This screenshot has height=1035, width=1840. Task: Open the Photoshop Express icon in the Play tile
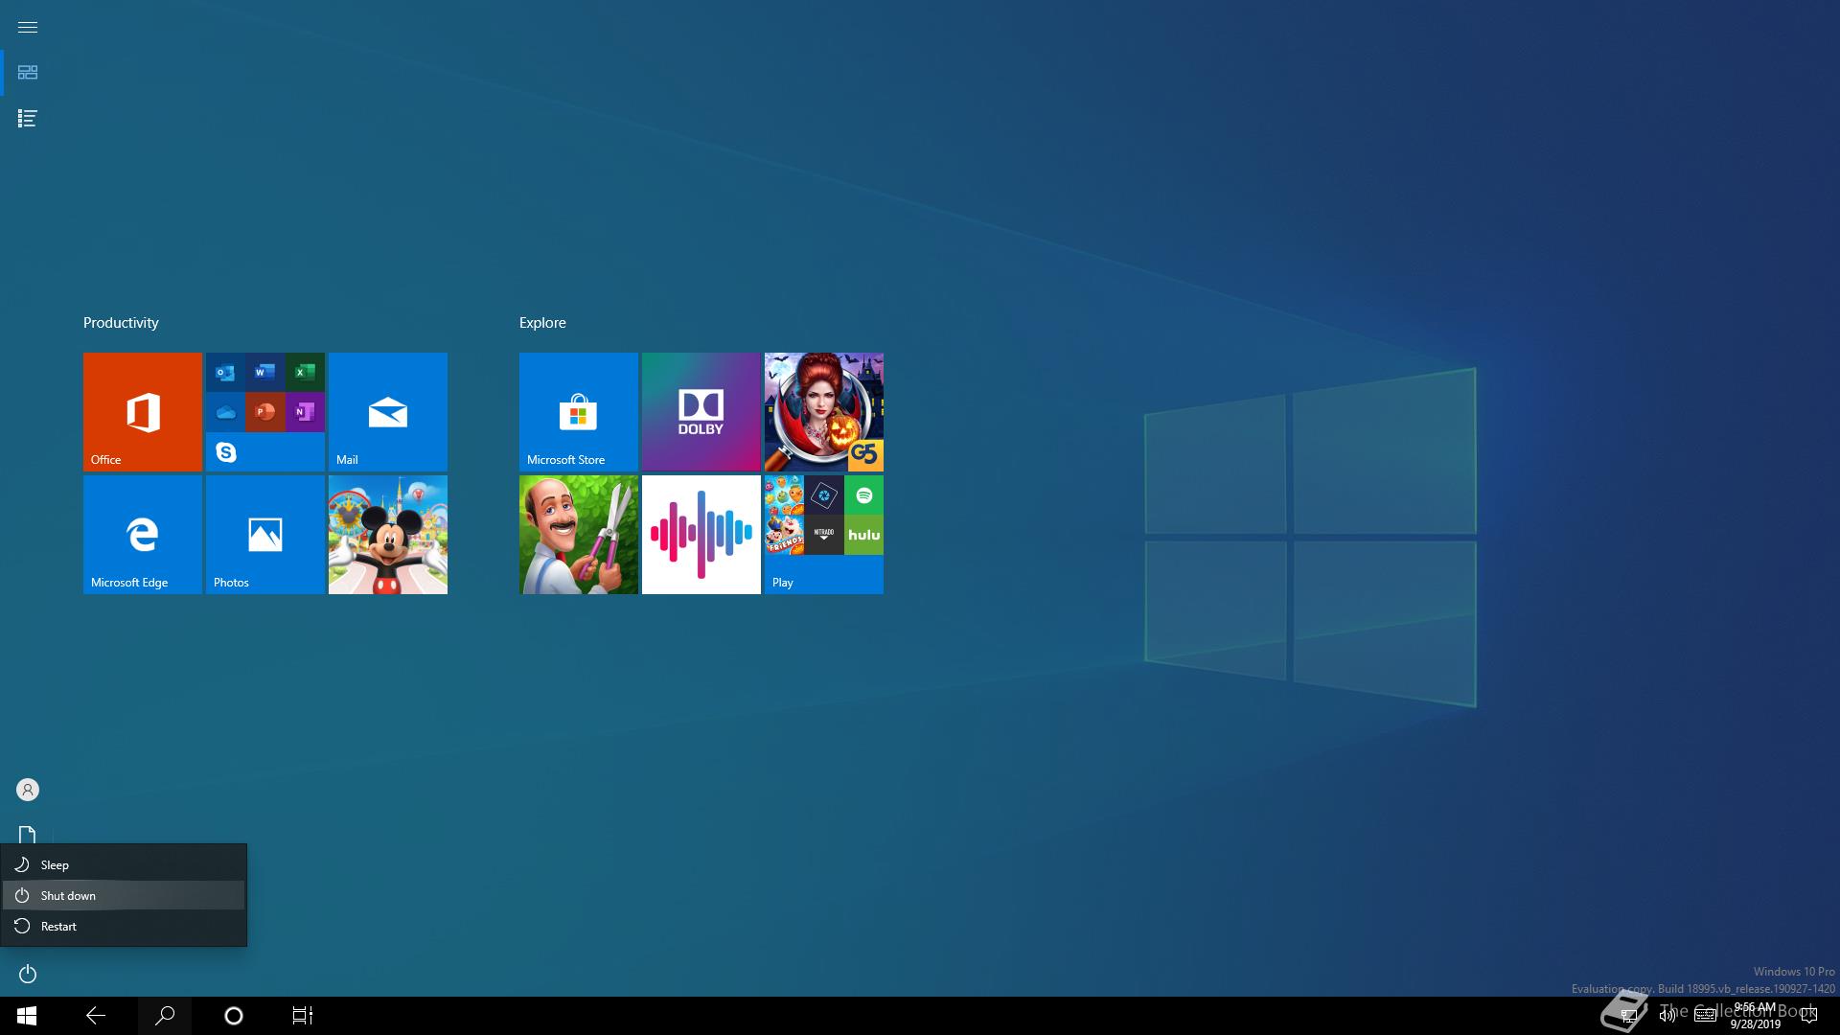click(x=824, y=495)
